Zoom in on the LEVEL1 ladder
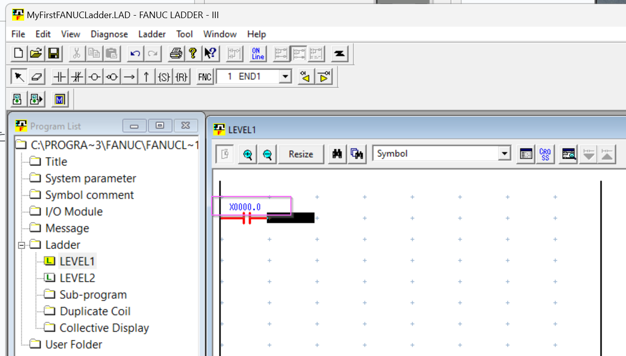The image size is (626, 356). [247, 155]
